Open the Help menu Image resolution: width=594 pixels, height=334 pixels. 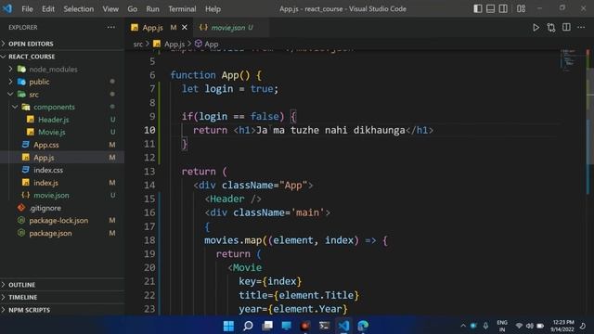[213, 8]
